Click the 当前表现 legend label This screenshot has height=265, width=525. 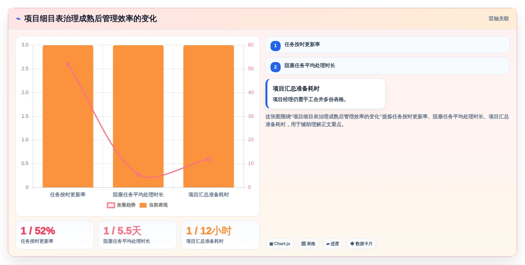[x=158, y=205]
